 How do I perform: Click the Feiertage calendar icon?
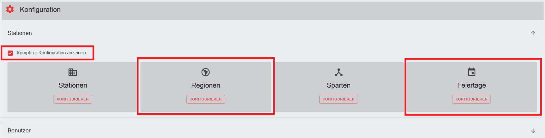472,72
